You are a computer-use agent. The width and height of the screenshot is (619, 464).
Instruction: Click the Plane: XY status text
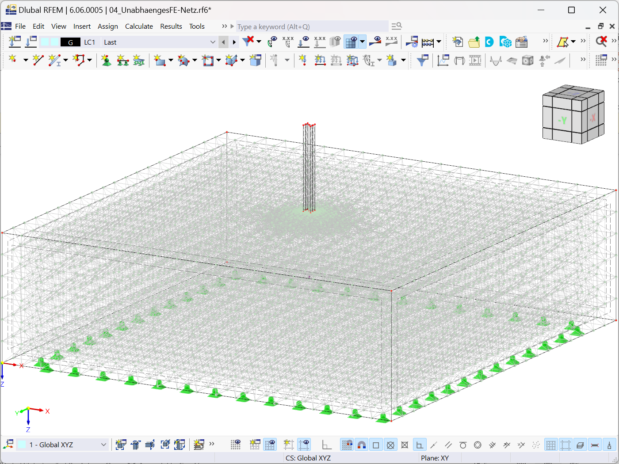click(435, 458)
